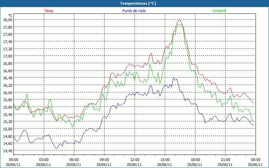Image resolution: width=269 pixels, height=168 pixels.
Task: Click the 03:00 time axis label
Action: click(x=44, y=160)
